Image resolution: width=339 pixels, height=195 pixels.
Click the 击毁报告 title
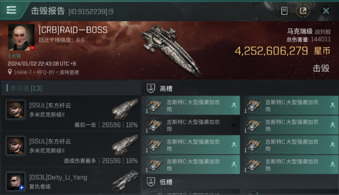[x=48, y=11]
